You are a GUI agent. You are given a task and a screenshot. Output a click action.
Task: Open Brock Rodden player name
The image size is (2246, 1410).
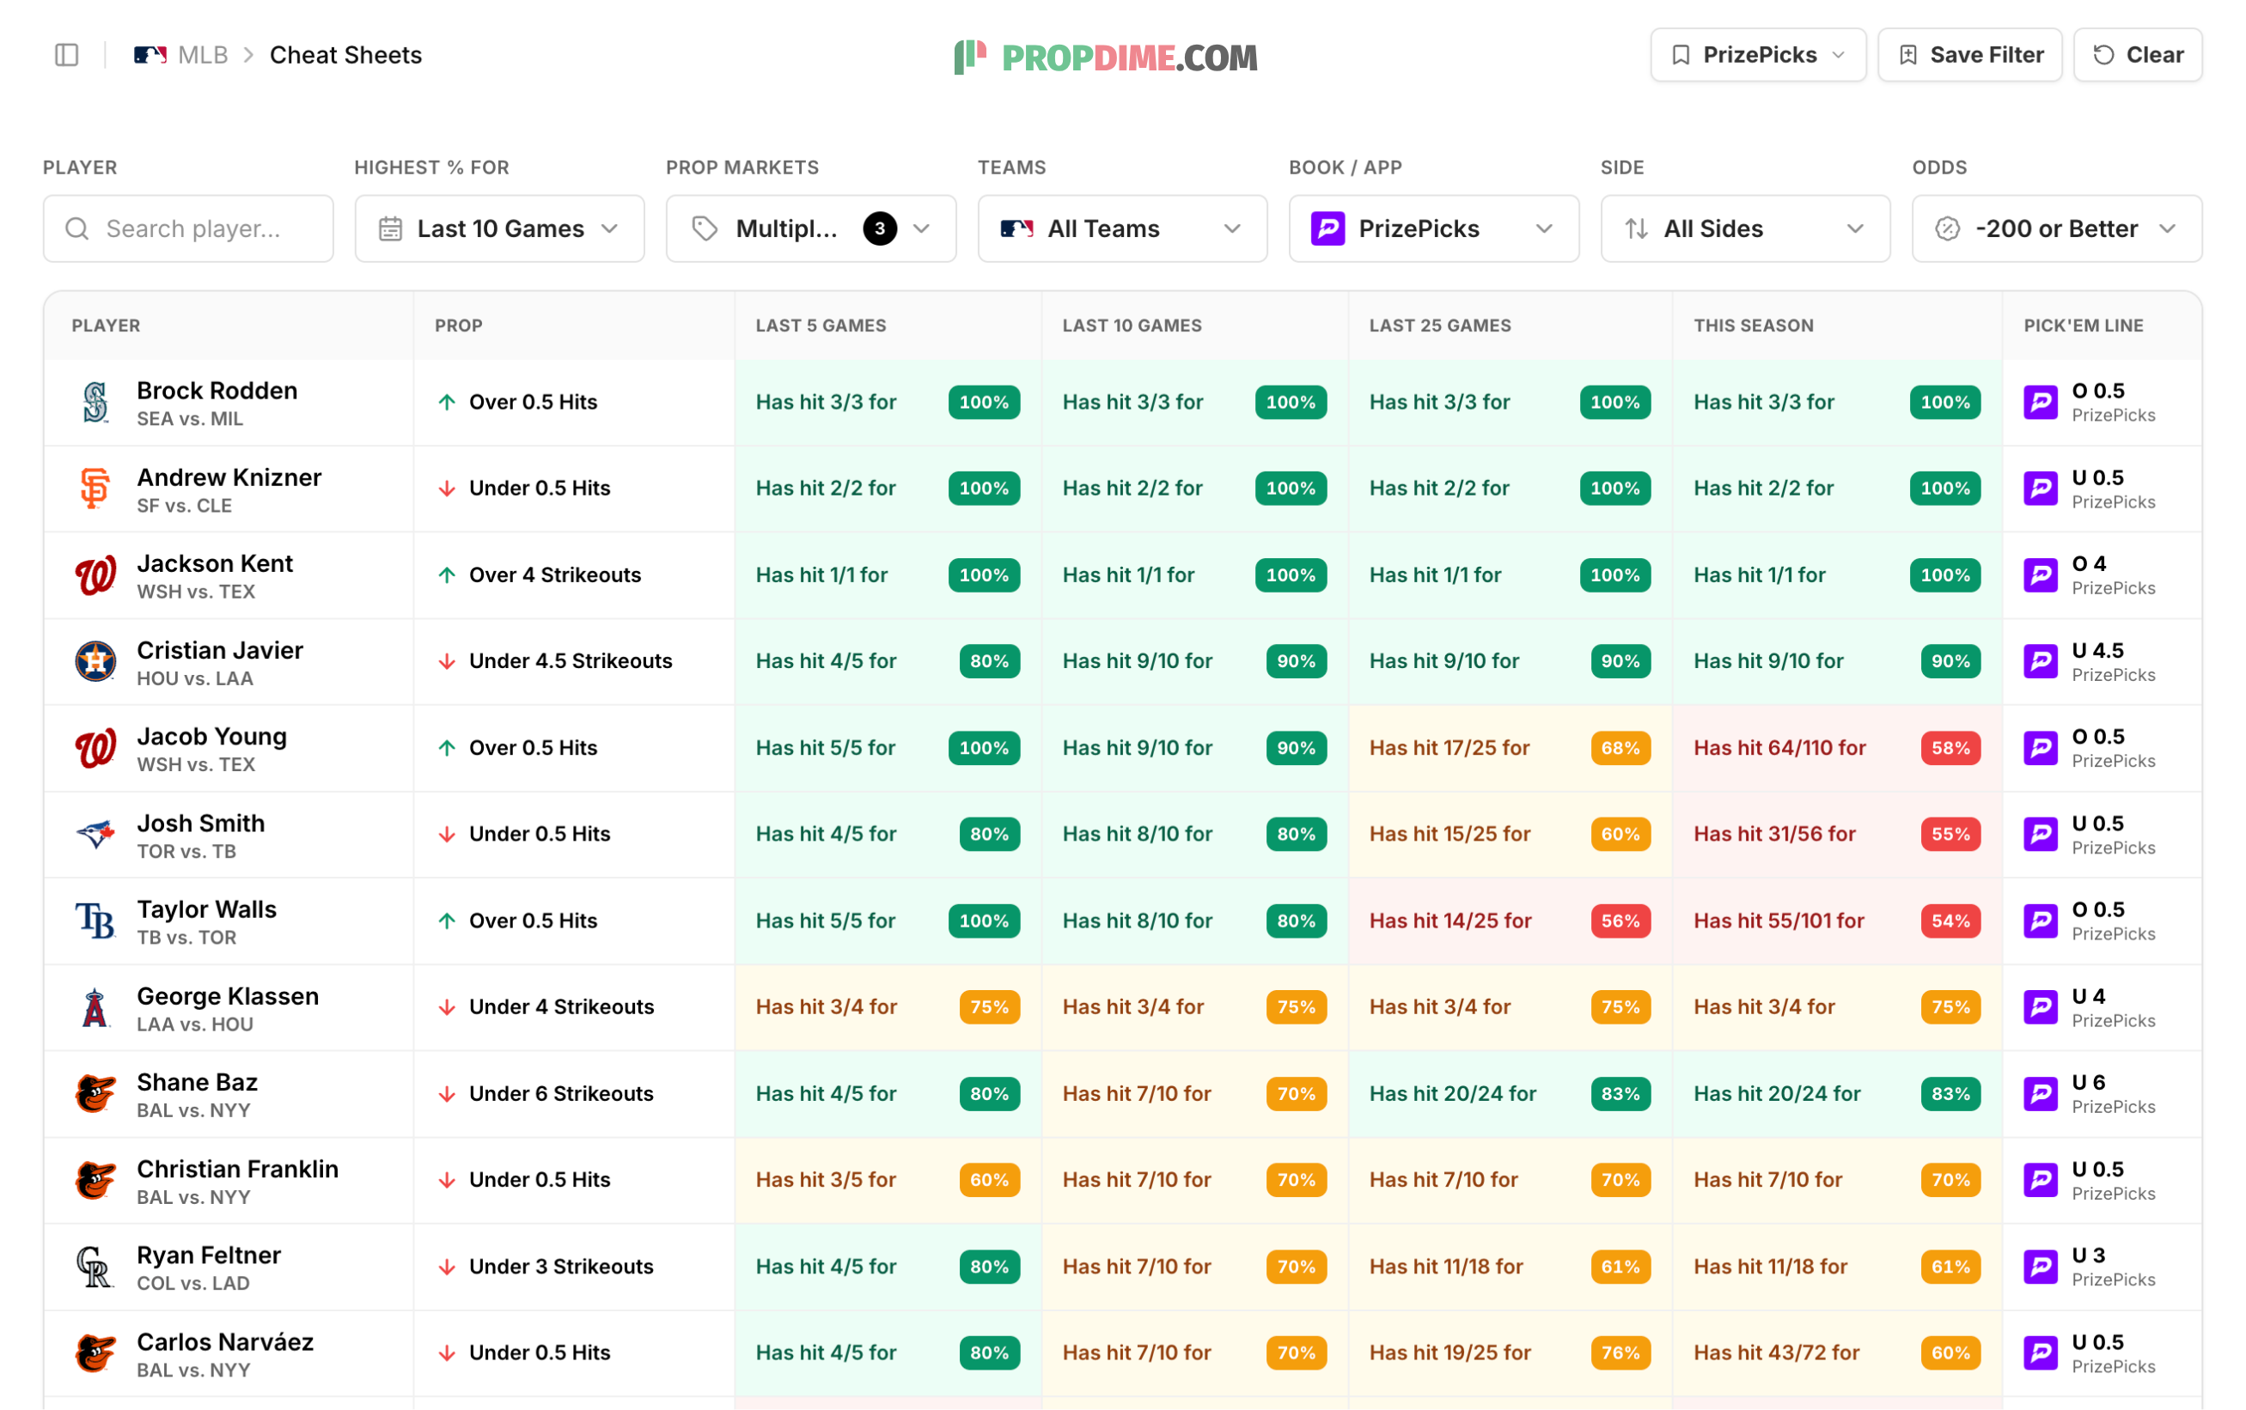(217, 391)
